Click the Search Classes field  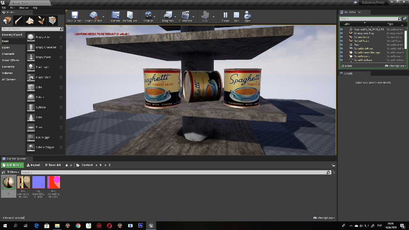coord(32,29)
